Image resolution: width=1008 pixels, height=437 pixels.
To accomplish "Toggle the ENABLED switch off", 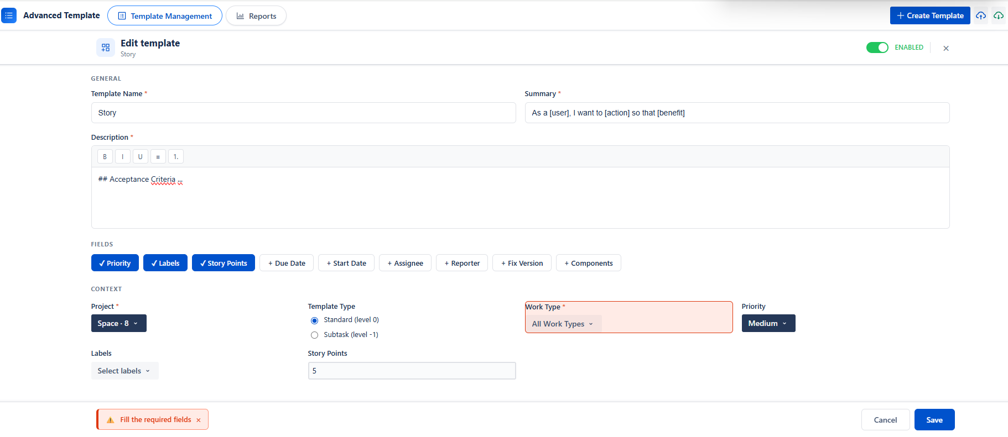I will coord(877,48).
